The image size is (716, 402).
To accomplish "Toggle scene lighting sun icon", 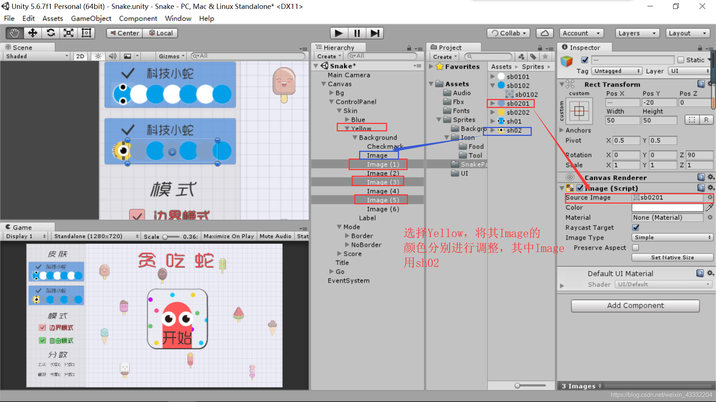I will tap(98, 56).
